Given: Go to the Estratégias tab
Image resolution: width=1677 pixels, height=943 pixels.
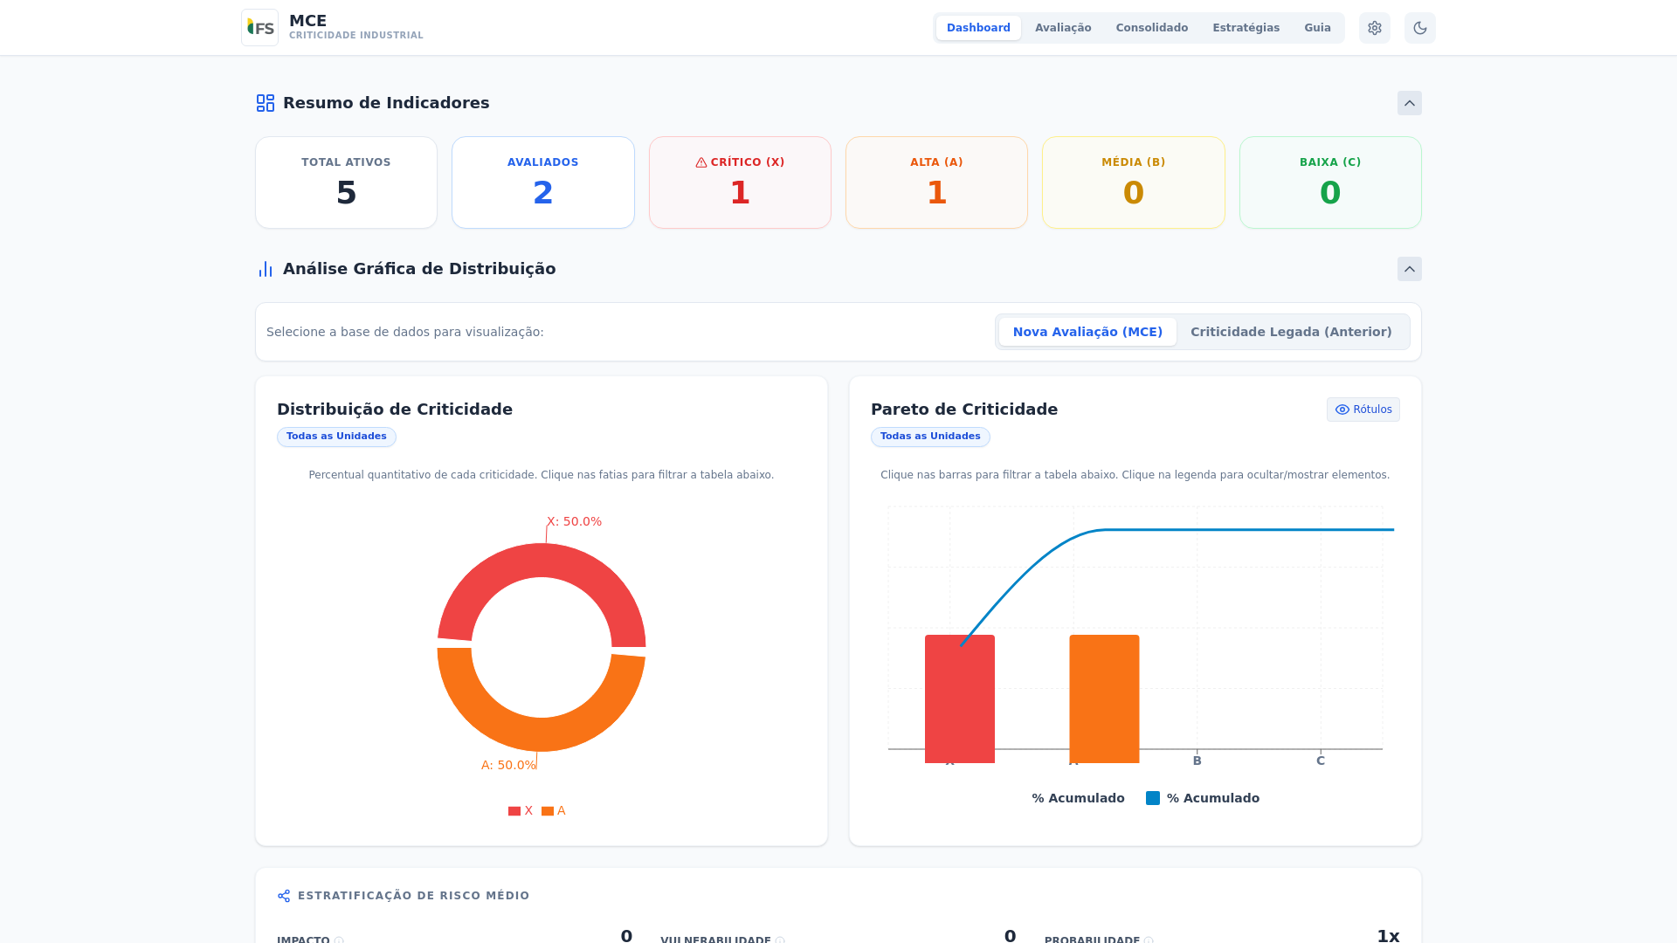Looking at the screenshot, I should 1246,28.
